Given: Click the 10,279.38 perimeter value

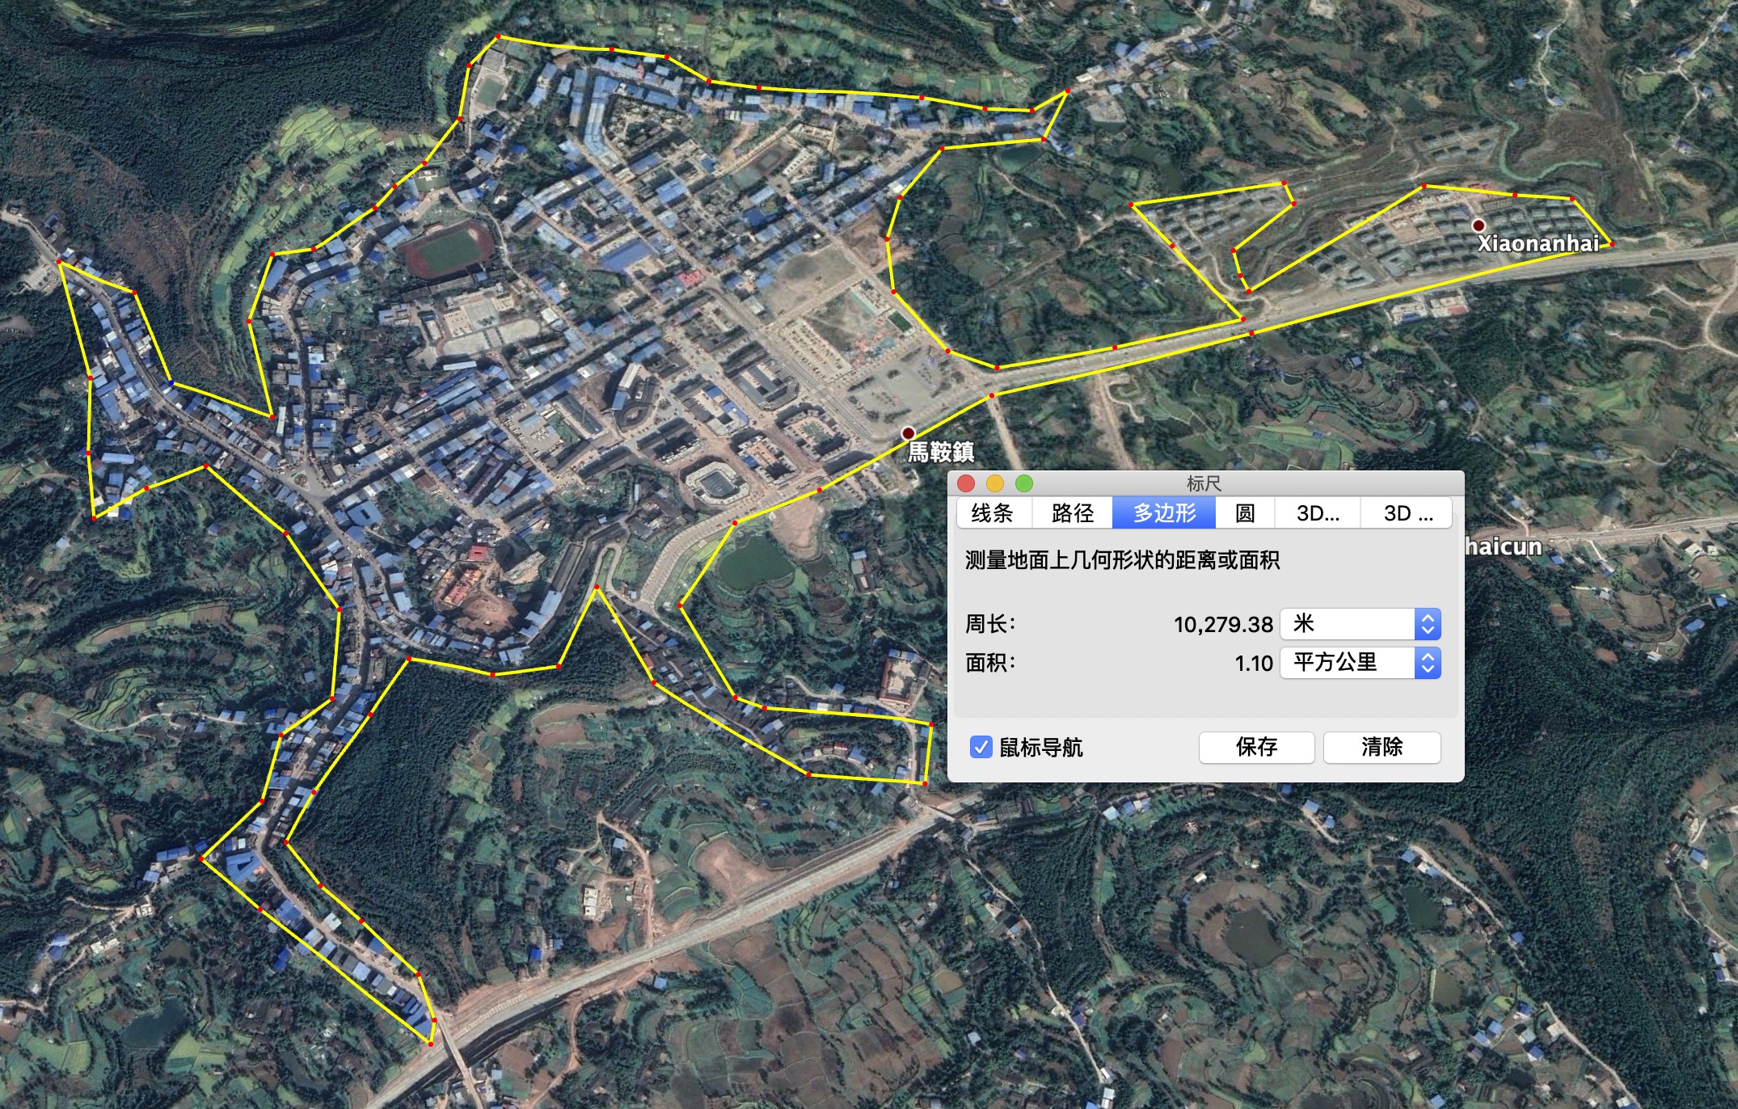Looking at the screenshot, I should tap(1223, 624).
